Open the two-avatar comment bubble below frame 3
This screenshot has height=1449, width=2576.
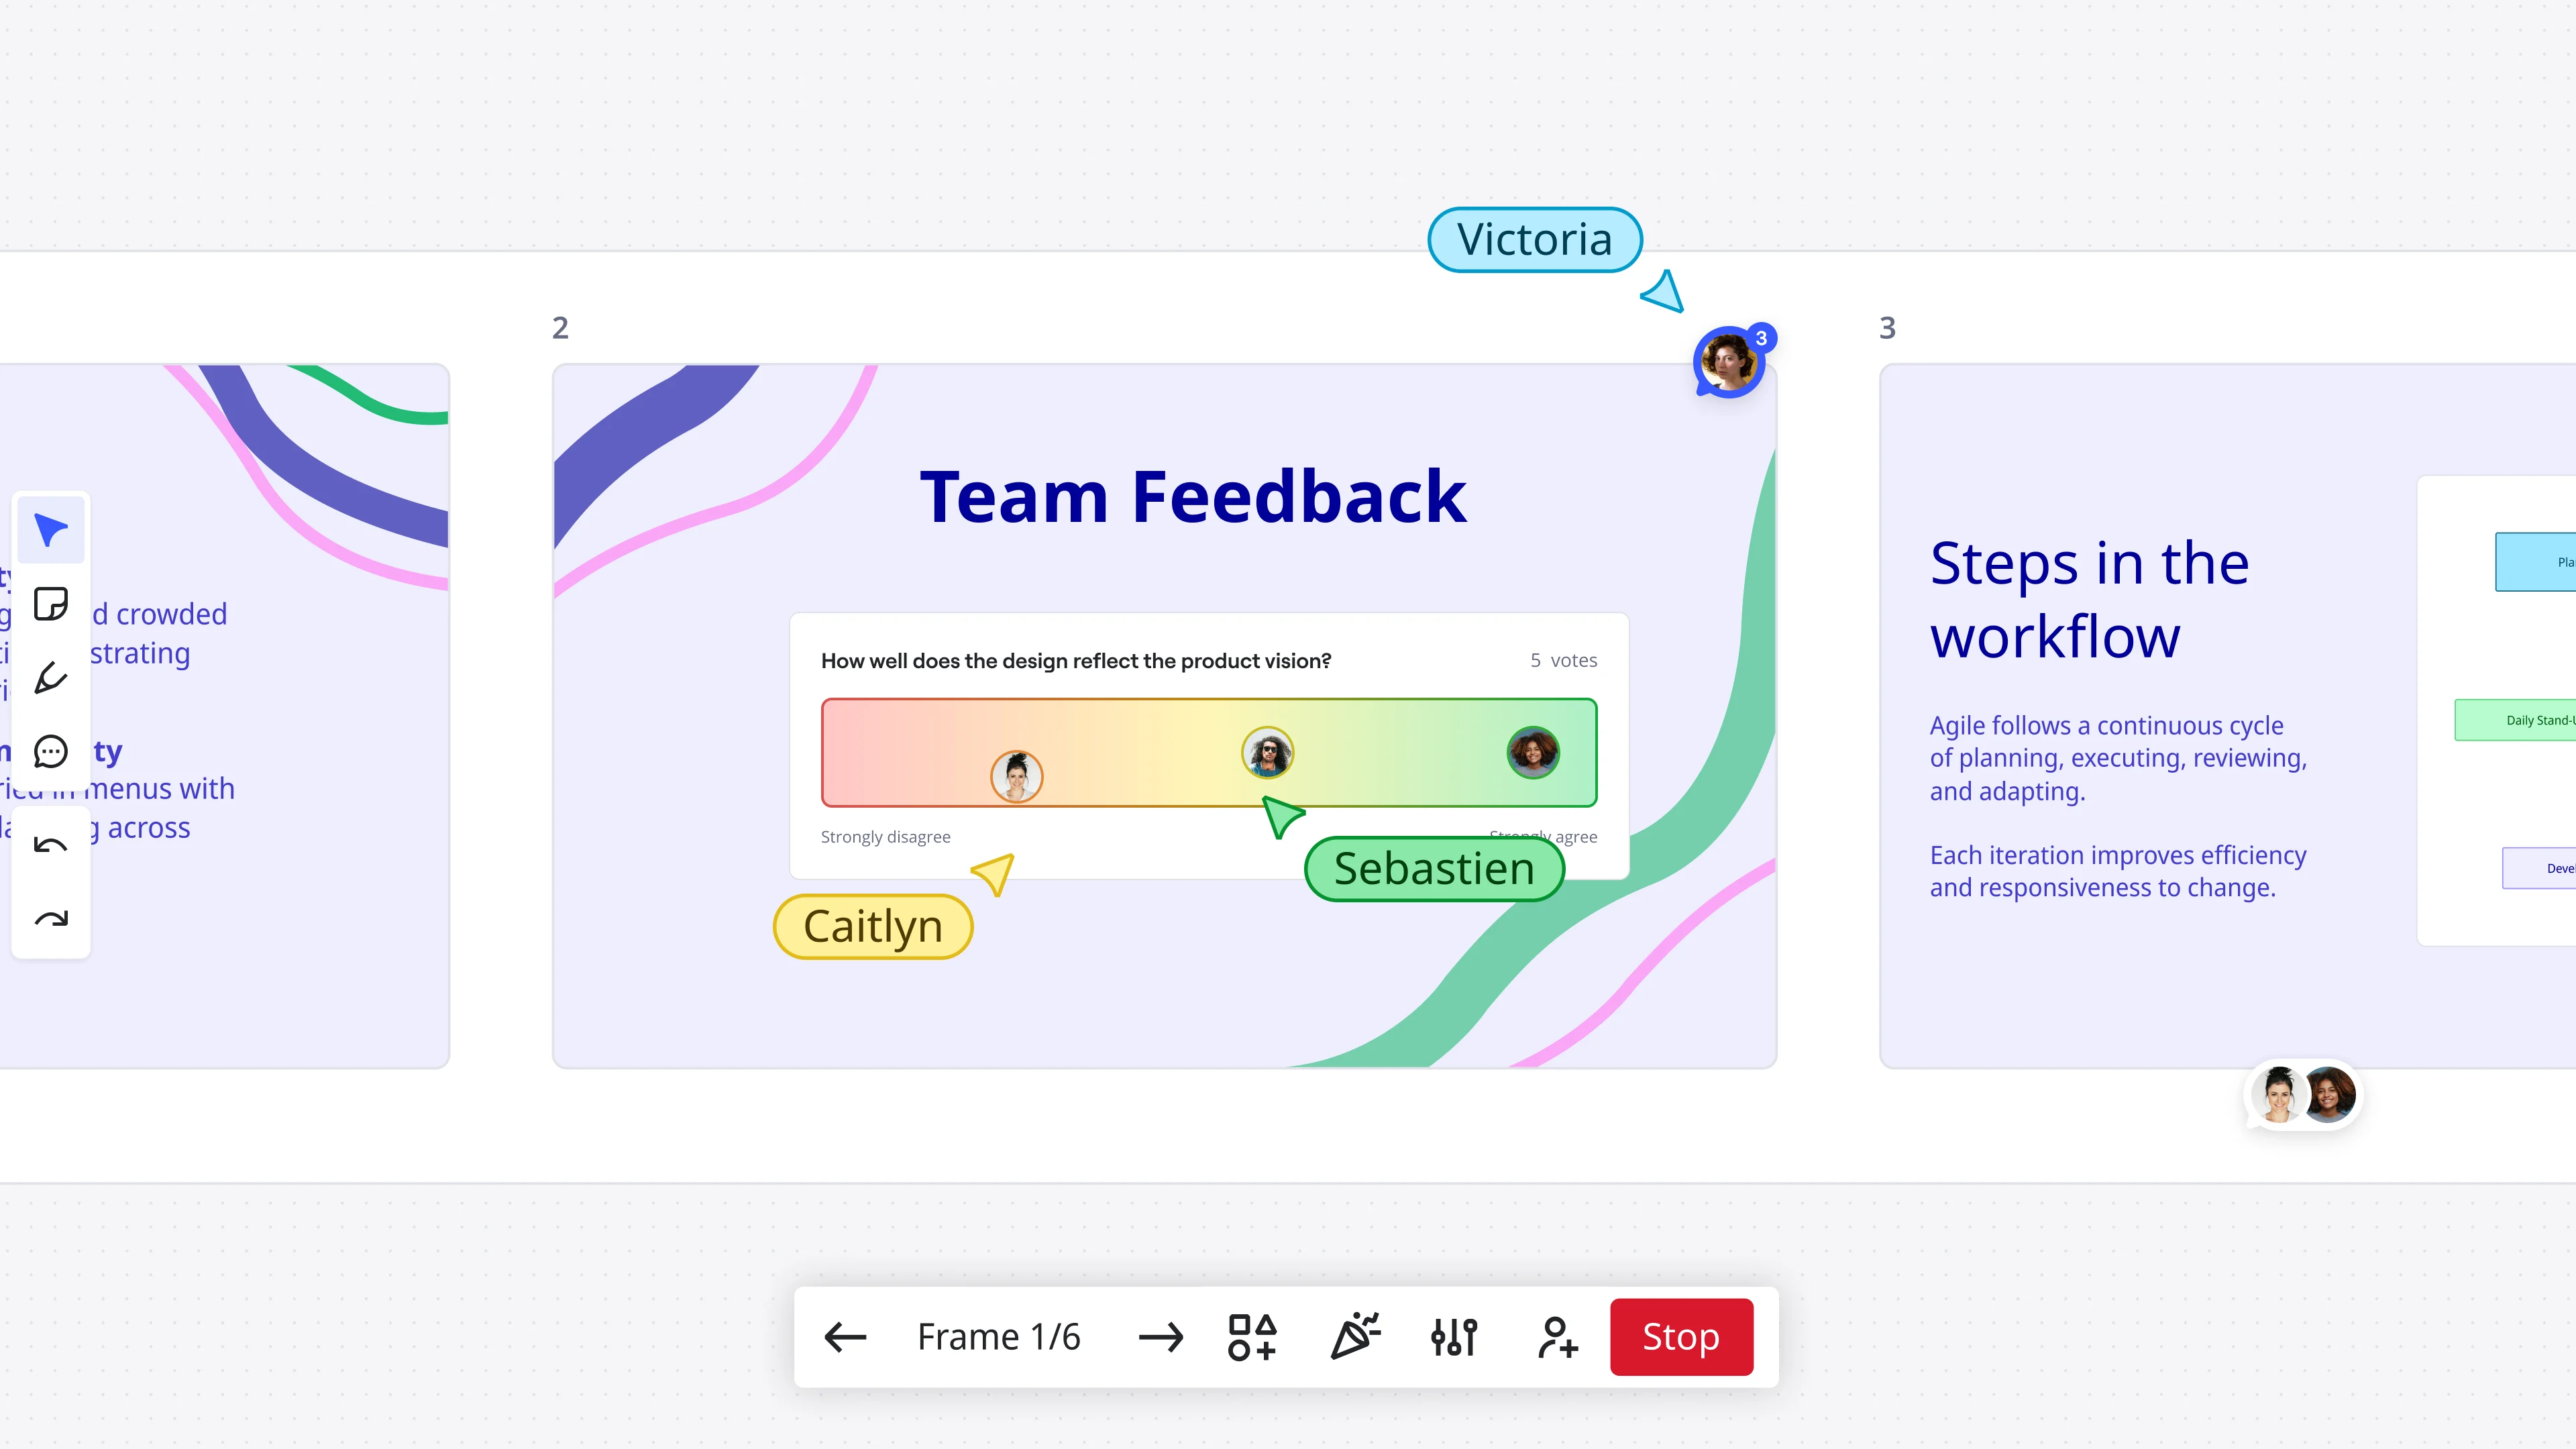click(x=2304, y=1095)
